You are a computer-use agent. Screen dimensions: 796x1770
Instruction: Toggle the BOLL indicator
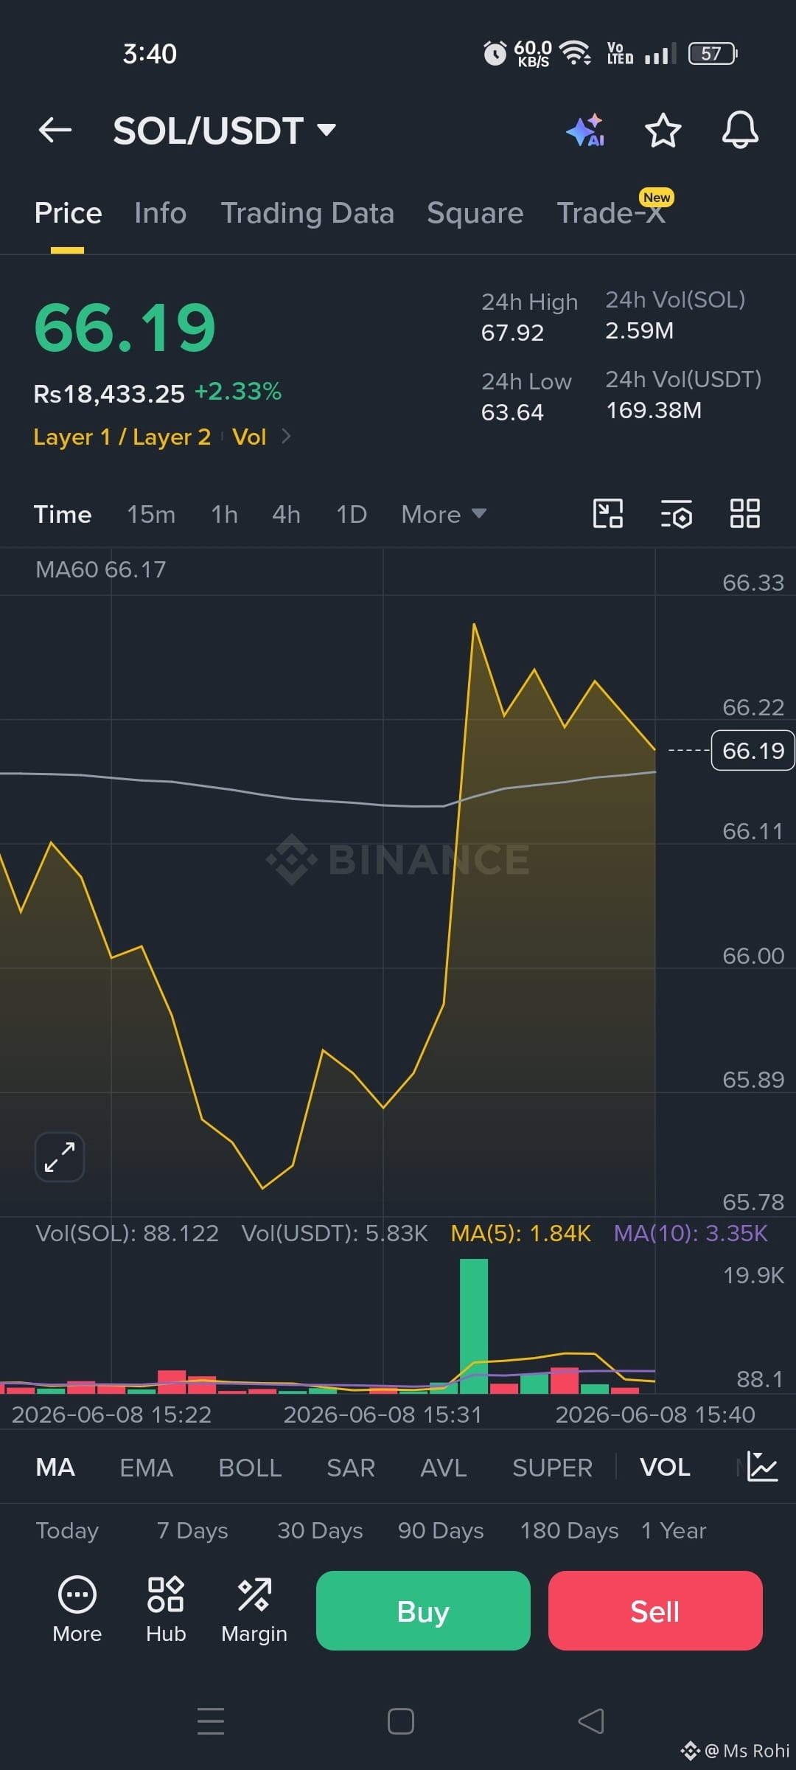[250, 1468]
